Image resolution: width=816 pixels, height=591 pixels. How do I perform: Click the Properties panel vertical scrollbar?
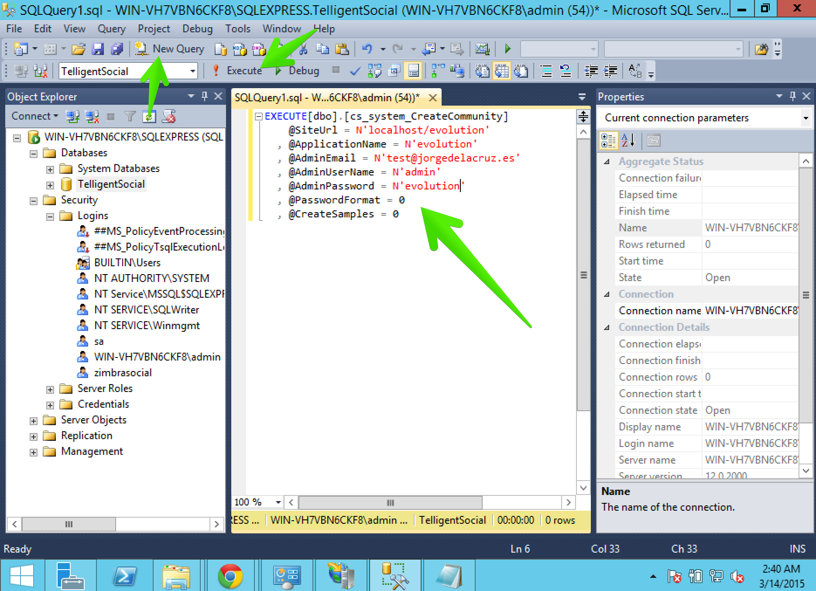806,295
